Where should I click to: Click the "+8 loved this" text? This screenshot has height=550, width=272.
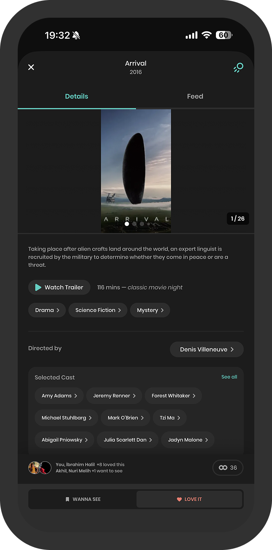point(110,464)
